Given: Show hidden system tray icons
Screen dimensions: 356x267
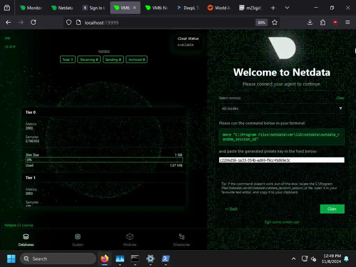Looking at the screenshot, I should point(293,259).
